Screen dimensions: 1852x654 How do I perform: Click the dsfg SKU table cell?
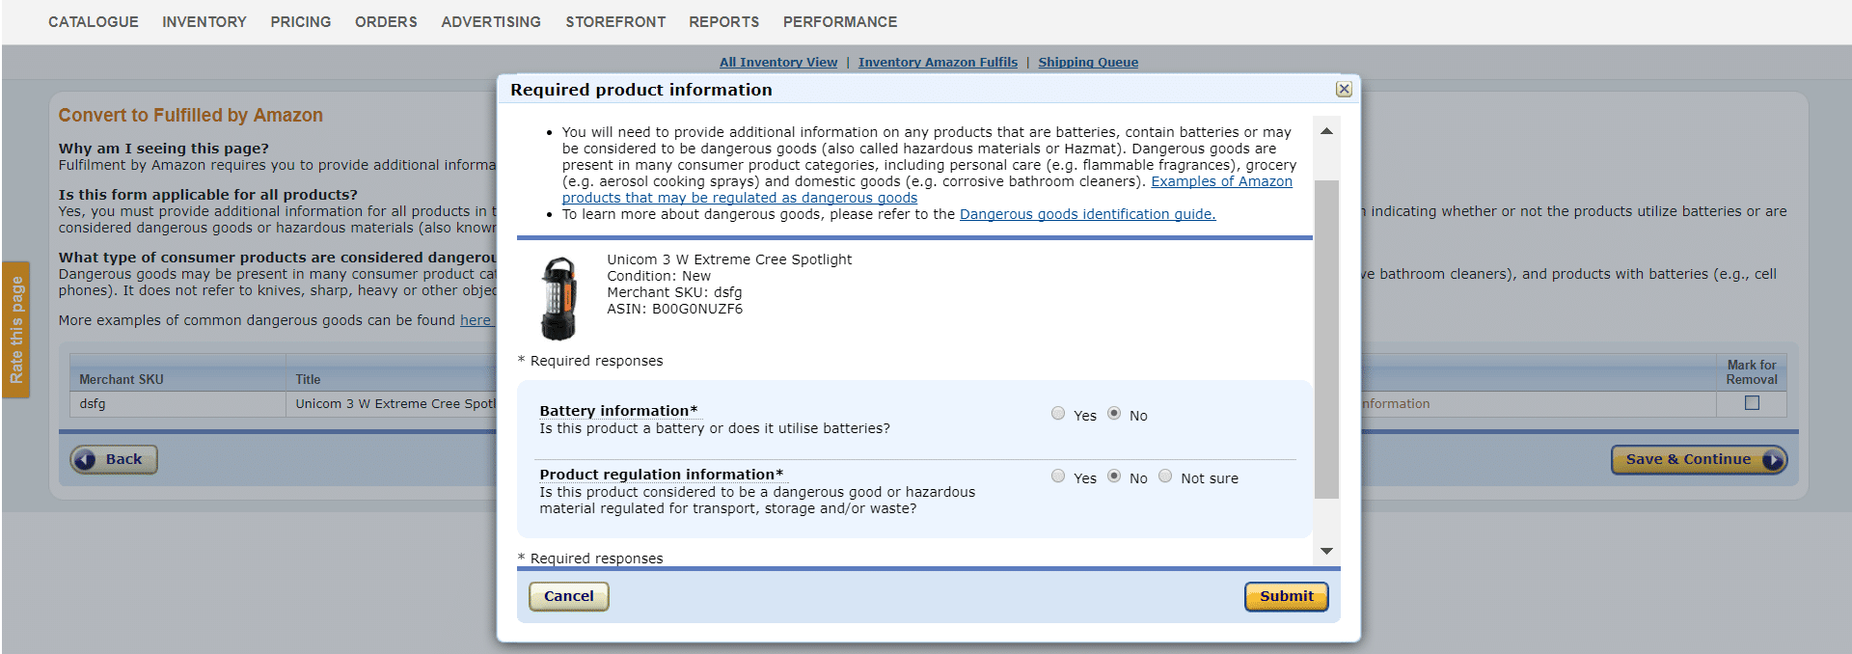(x=177, y=404)
